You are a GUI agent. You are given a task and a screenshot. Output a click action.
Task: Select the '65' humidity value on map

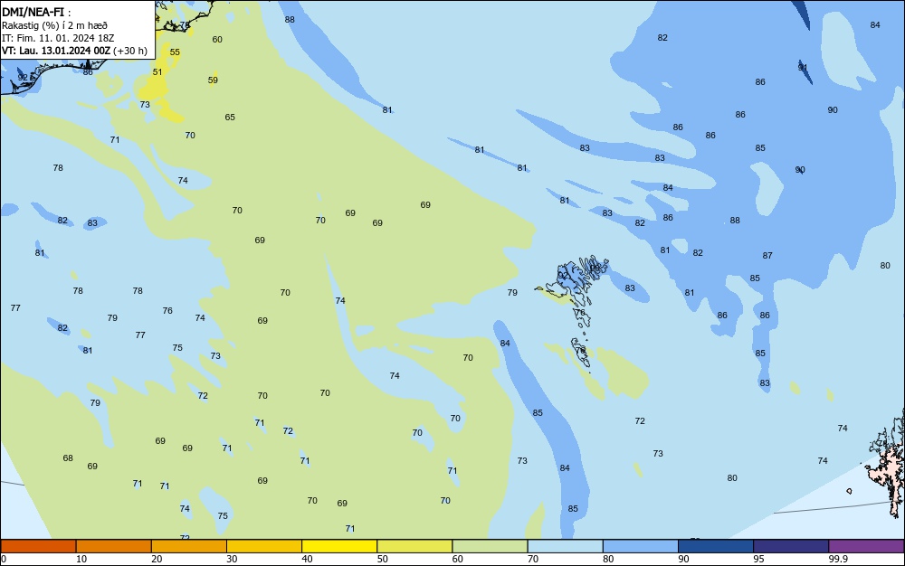230,117
